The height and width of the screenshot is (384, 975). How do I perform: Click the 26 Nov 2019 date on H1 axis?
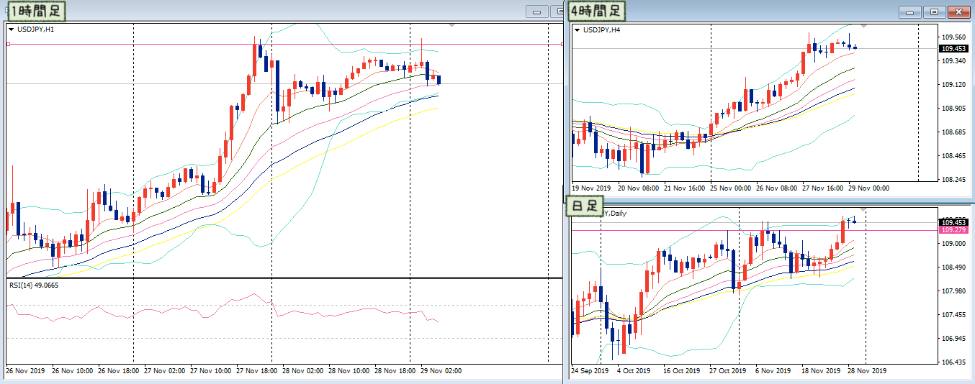point(24,371)
